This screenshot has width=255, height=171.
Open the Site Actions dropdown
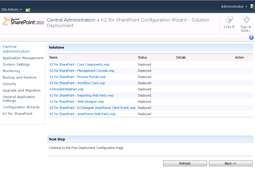tap(11, 9)
